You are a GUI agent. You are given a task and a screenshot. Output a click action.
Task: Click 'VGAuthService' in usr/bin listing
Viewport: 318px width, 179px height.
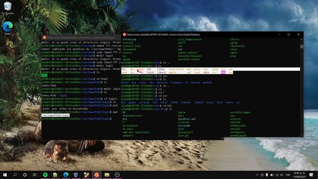pyautogui.click(x=132, y=116)
